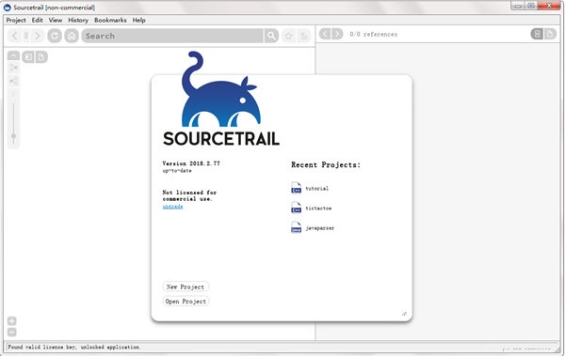Go to next reference in code view
The image size is (565, 356).
(337, 34)
